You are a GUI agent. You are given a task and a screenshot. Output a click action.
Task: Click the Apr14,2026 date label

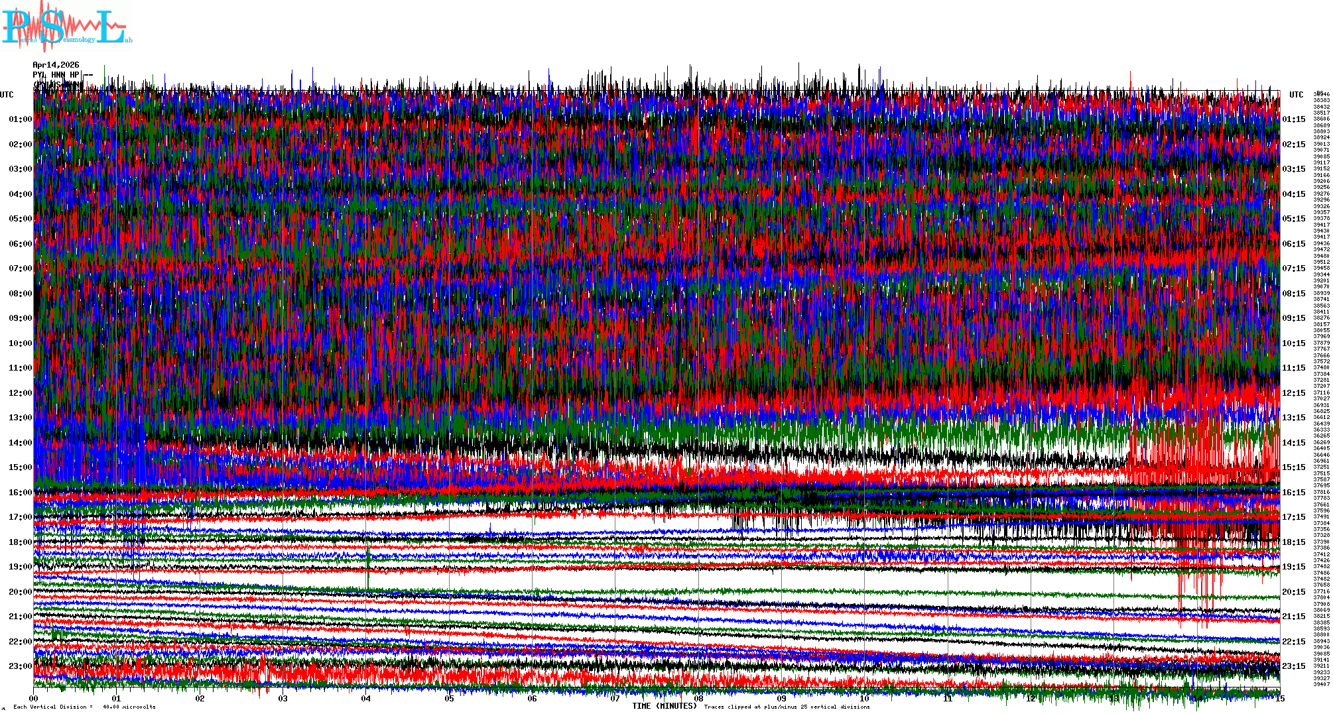[56, 65]
